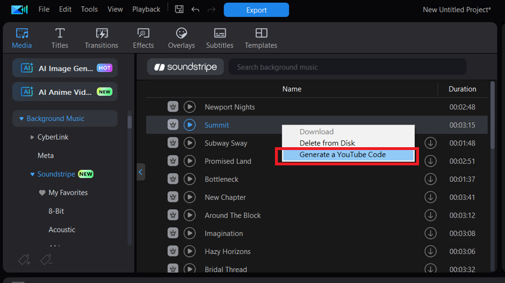Preview the Newport Nights track

coord(190,107)
